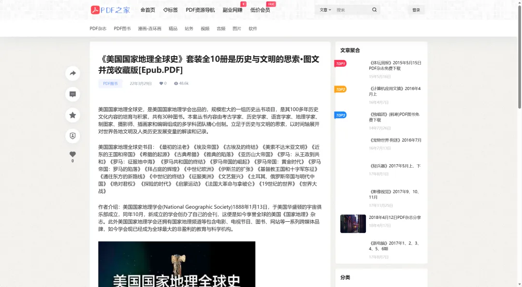Go to 首页 home page

(x=148, y=10)
